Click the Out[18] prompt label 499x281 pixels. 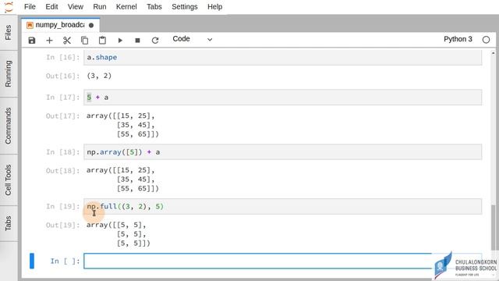coord(62,171)
